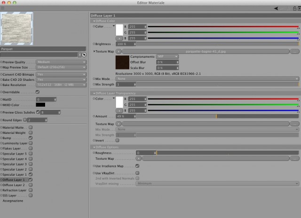This screenshot has width=301, height=218.
Task: Enable the Specular Layer 2 checkbox
Action: pyautogui.click(x=31, y=169)
